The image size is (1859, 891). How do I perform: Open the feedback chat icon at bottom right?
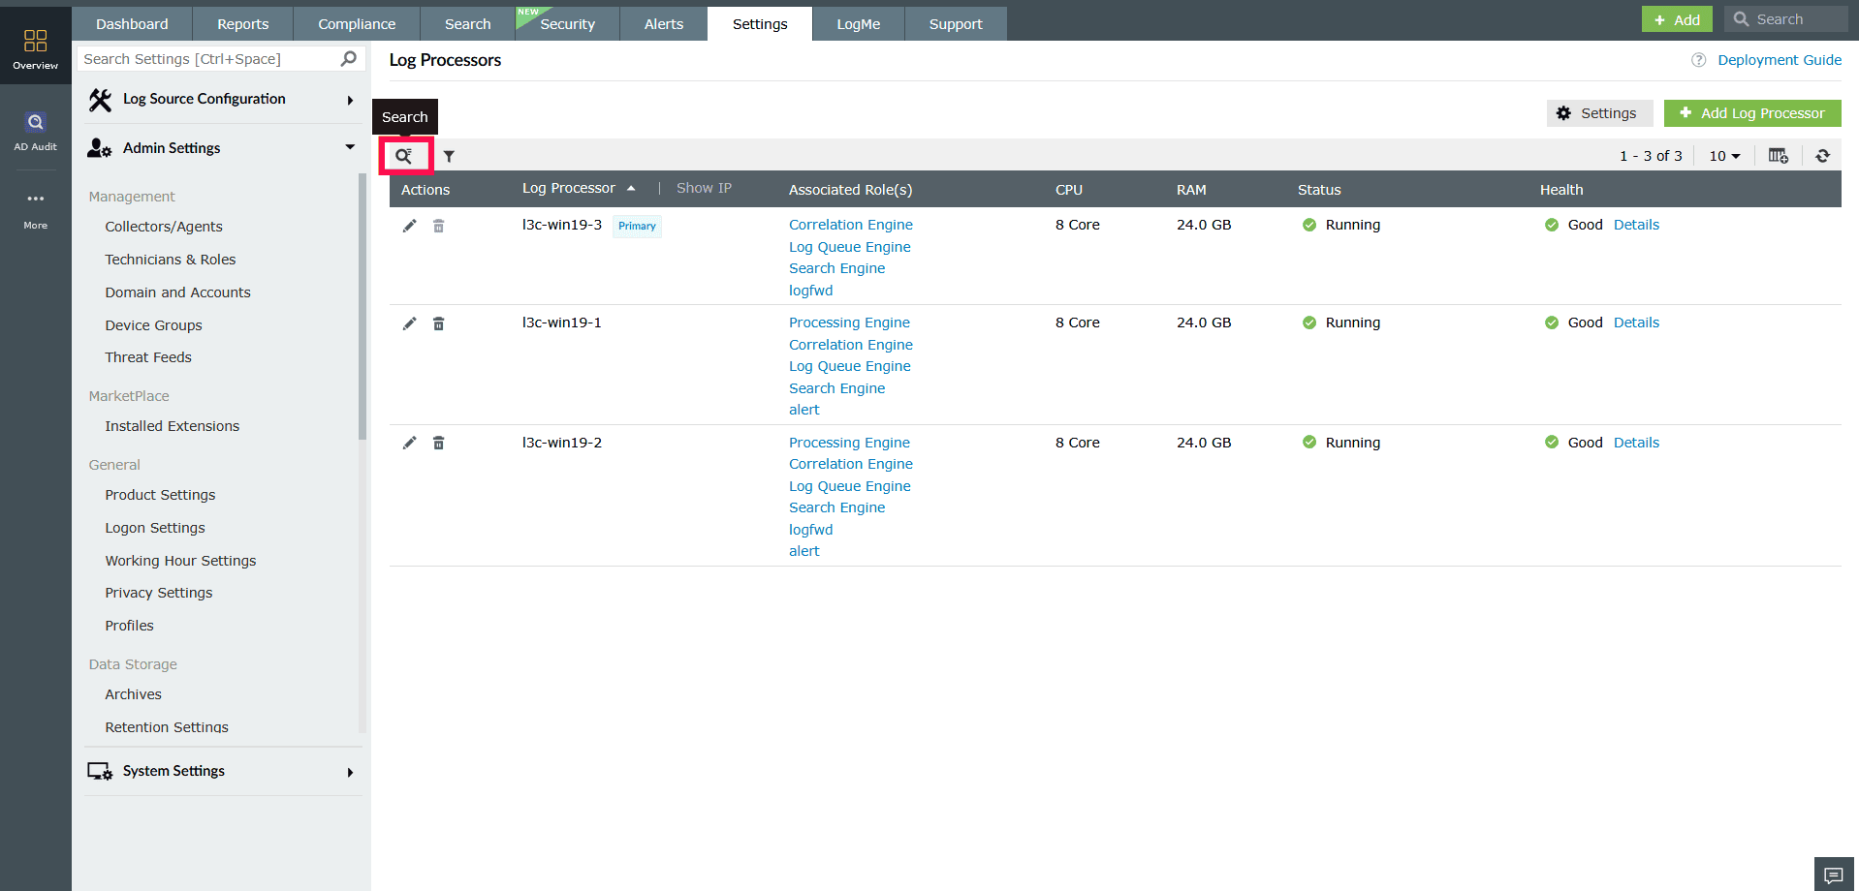pos(1832,873)
